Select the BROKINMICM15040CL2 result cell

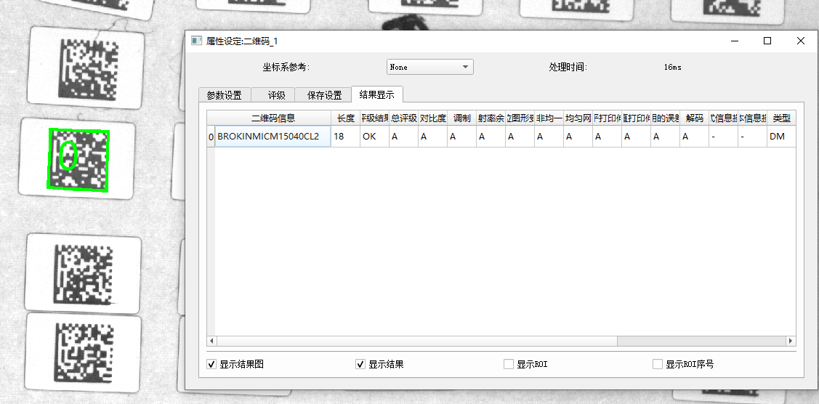pyautogui.click(x=273, y=136)
